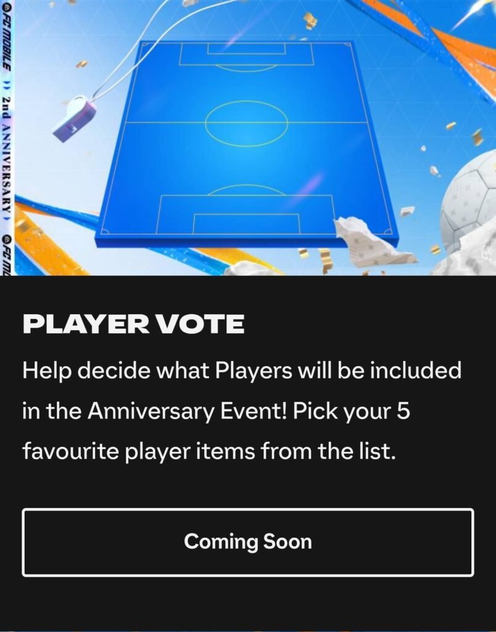Click the pitch's center circle
The image size is (496, 632).
tap(247, 123)
